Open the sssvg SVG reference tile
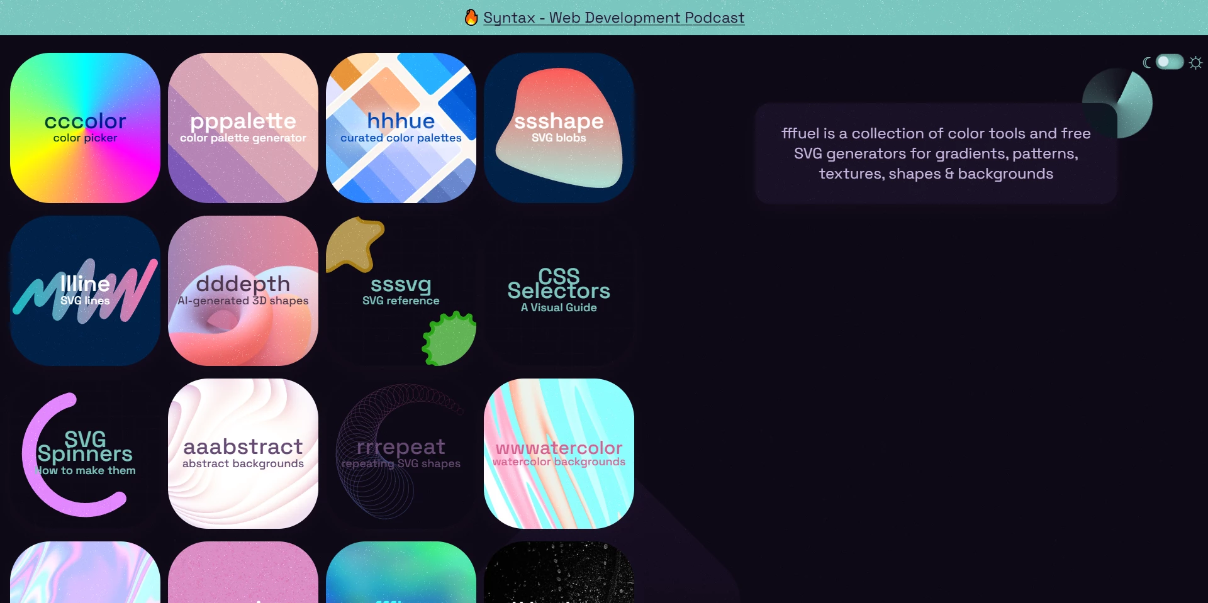Viewport: 1208px width, 603px height. [x=401, y=290]
